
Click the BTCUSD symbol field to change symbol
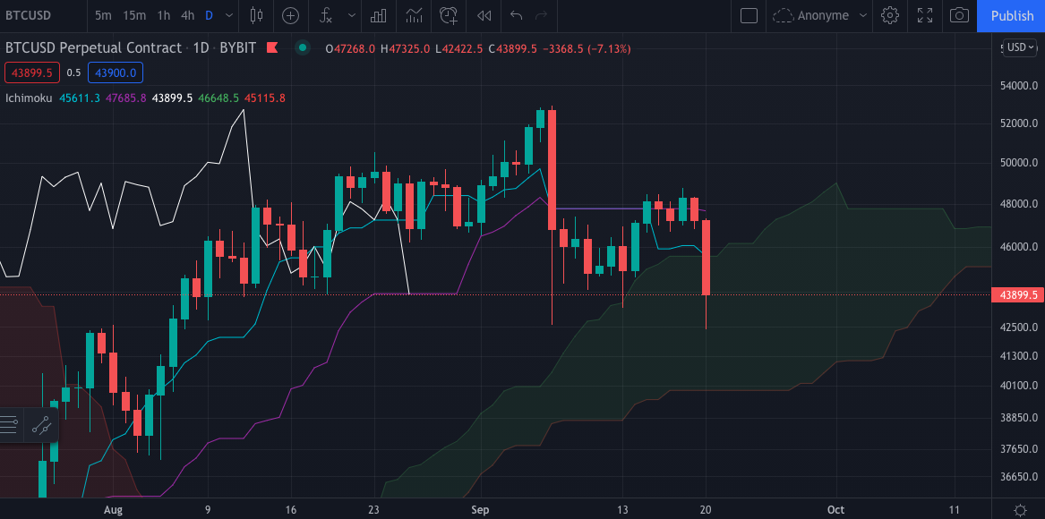(x=31, y=15)
